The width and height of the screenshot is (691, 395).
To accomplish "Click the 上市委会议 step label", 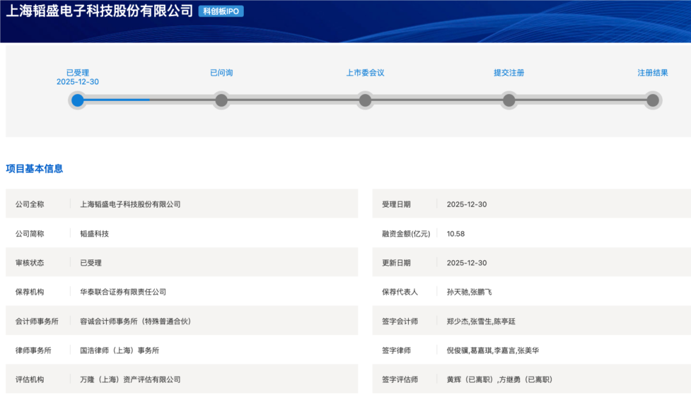I will tap(365, 73).
